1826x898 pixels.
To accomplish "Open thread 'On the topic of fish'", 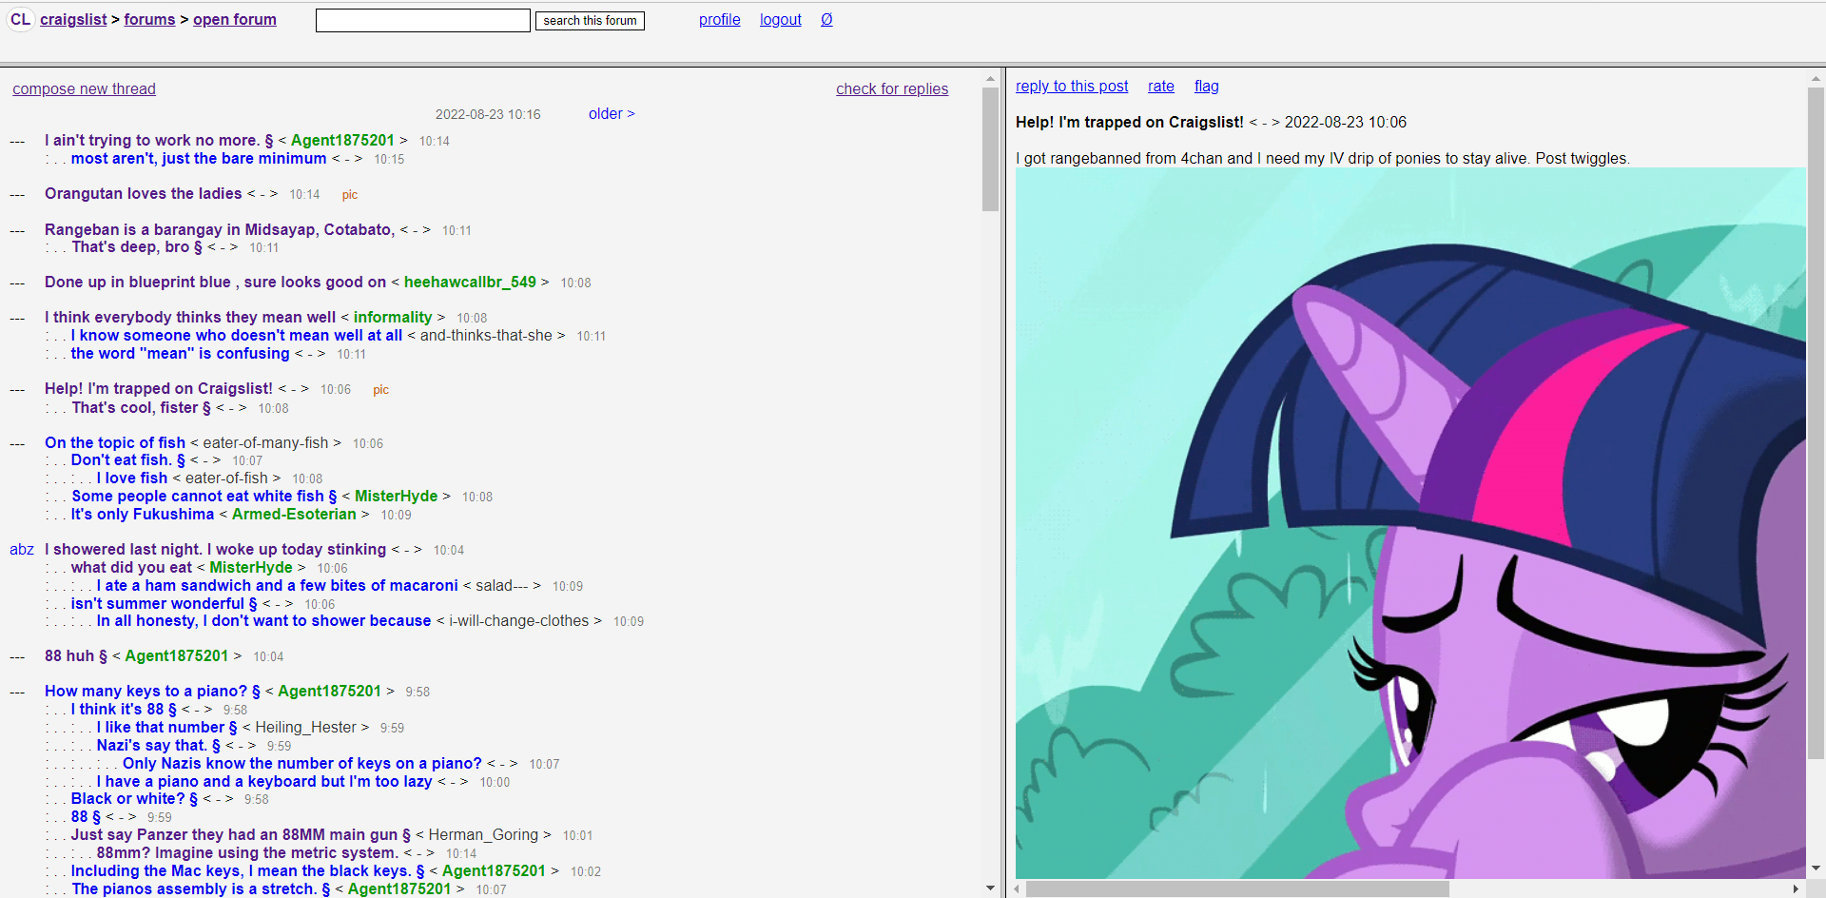I will [x=115, y=442].
